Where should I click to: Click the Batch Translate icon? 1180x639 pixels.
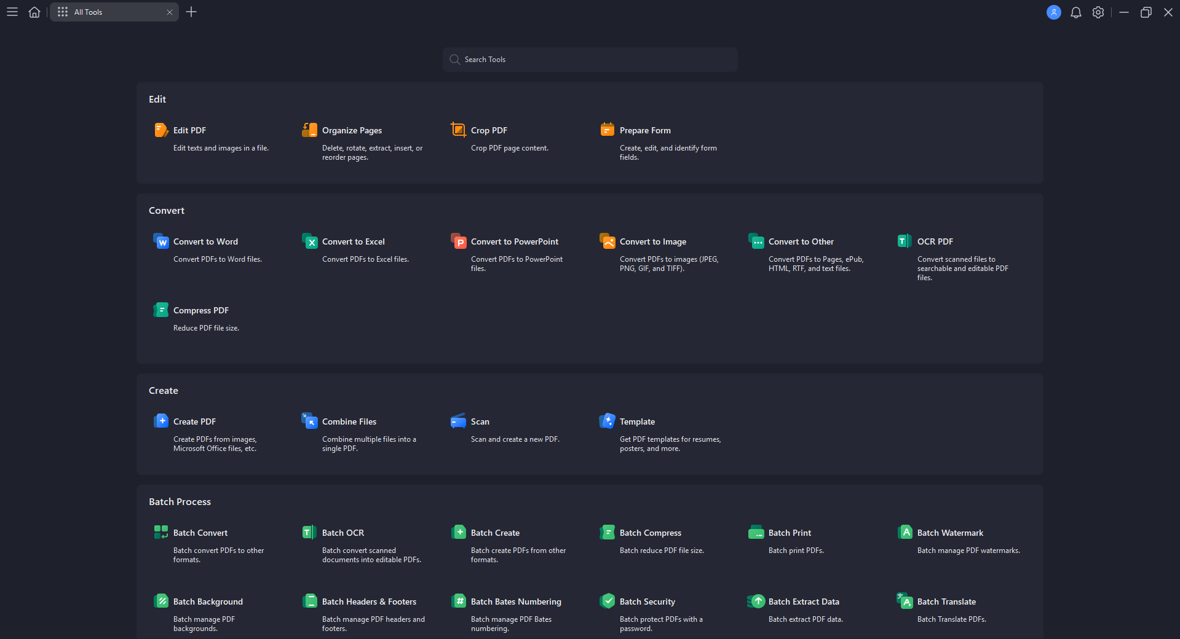point(905,601)
